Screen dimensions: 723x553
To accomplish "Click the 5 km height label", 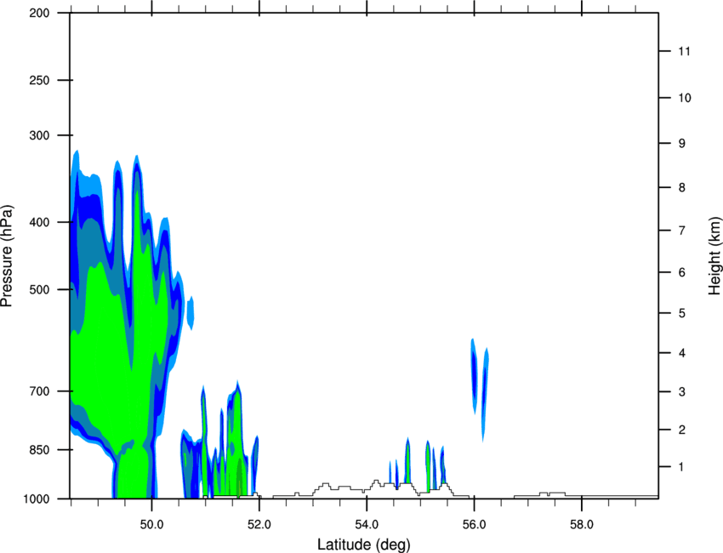I will point(682,313).
